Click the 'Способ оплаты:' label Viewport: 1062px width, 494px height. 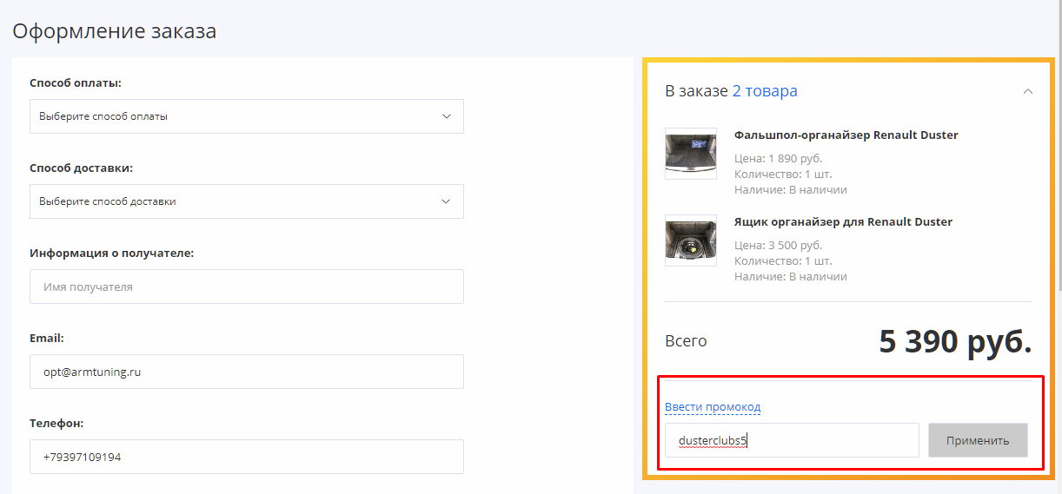coord(76,83)
